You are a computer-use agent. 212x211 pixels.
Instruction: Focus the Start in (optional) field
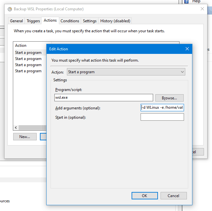click(162, 117)
